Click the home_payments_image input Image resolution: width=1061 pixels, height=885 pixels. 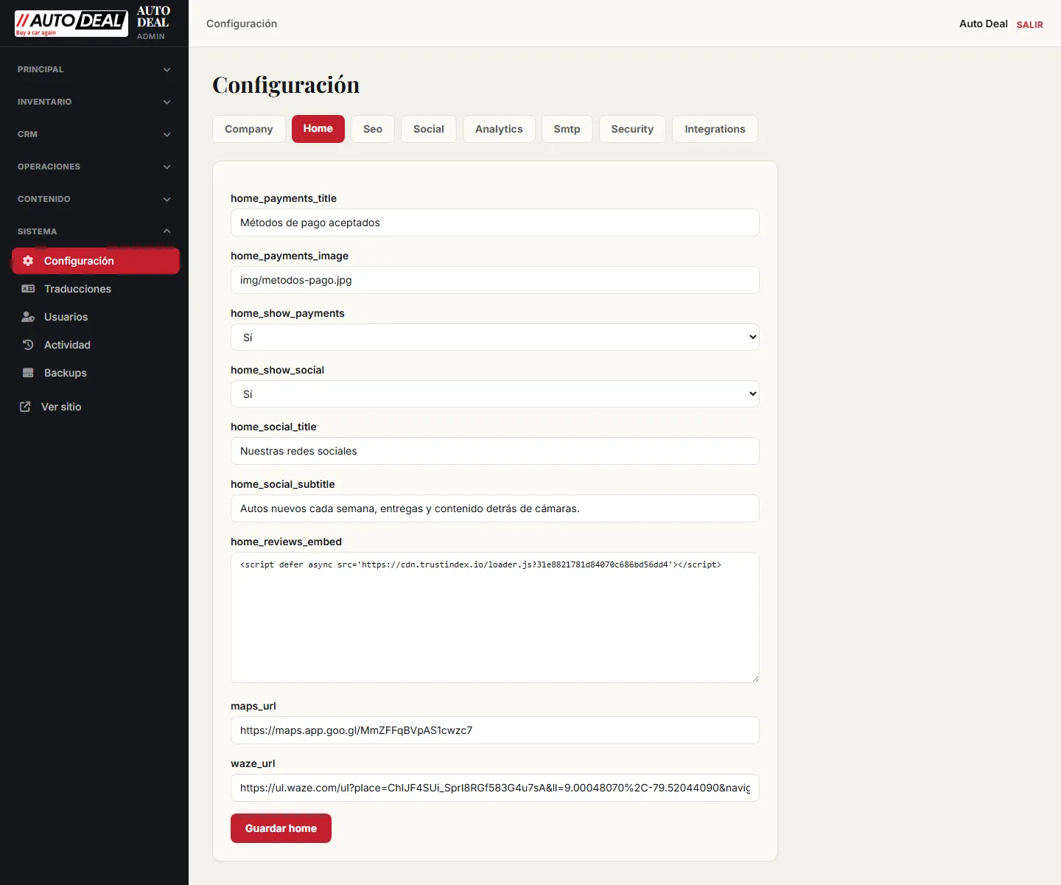pyautogui.click(x=495, y=280)
